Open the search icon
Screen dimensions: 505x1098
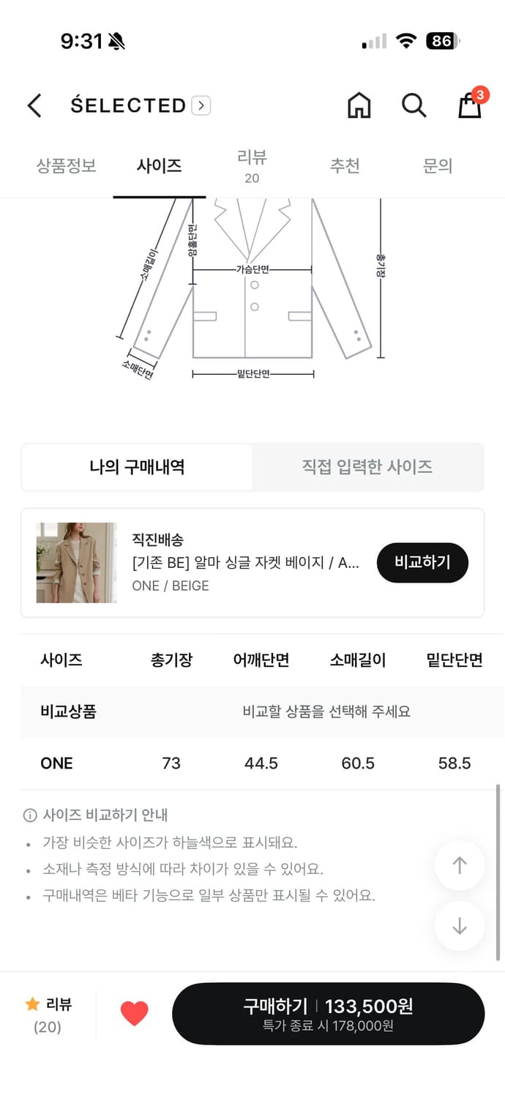coord(414,105)
